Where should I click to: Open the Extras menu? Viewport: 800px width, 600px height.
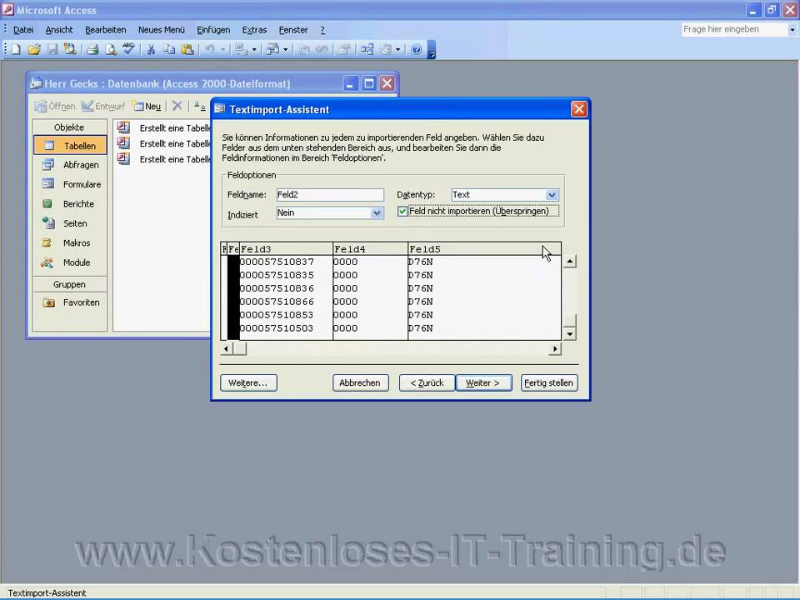[x=254, y=30]
